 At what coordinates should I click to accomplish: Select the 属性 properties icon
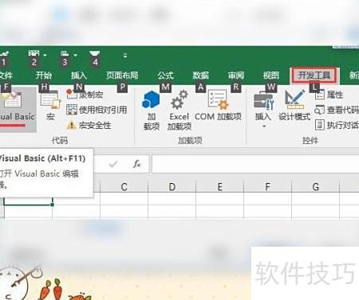[x=320, y=95]
